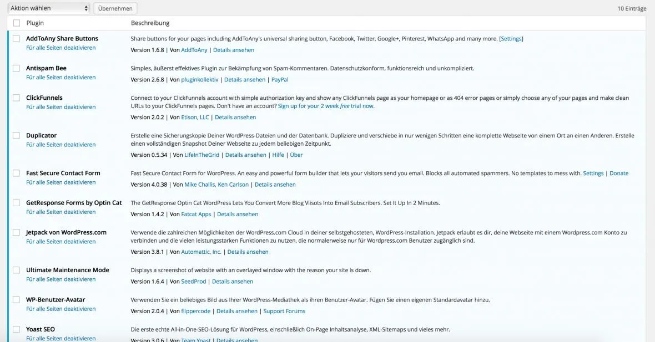Image resolution: width=655 pixels, height=342 pixels.
Task: Click the '10 Einträge' count text
Action: [x=632, y=8]
